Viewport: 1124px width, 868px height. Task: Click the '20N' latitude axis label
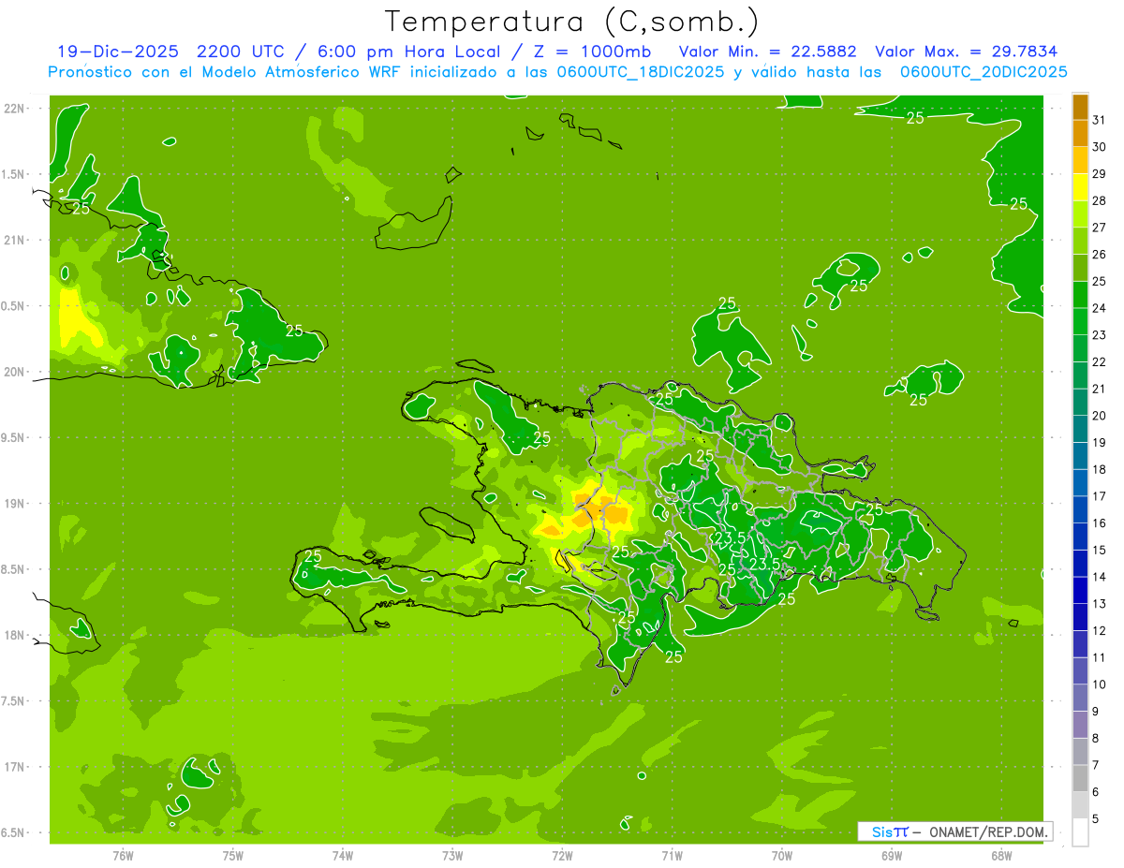14,372
